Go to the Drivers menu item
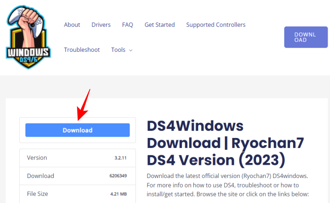 tap(101, 25)
